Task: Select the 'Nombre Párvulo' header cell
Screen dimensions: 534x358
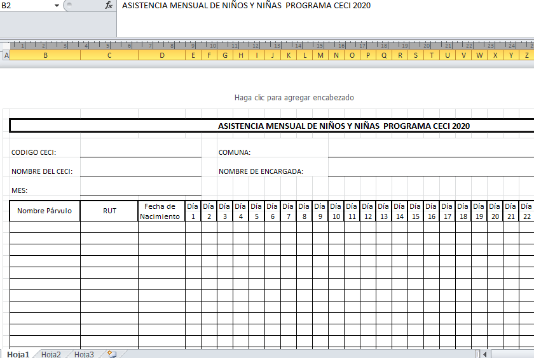Action: coord(45,211)
